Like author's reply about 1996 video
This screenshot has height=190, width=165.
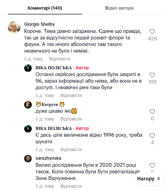(152, 136)
